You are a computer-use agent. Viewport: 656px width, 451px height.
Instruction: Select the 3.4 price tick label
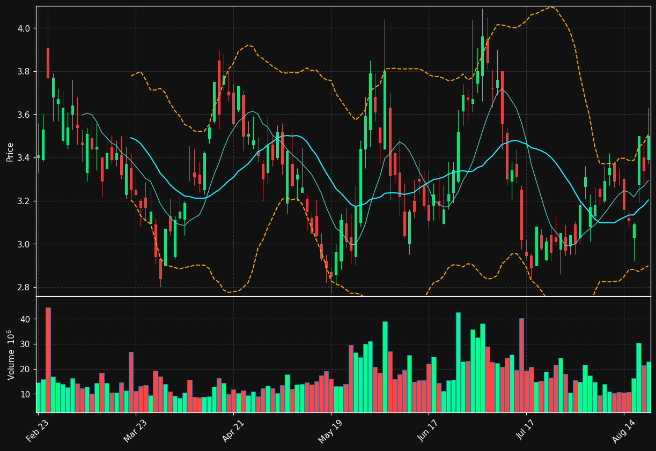click(25, 158)
